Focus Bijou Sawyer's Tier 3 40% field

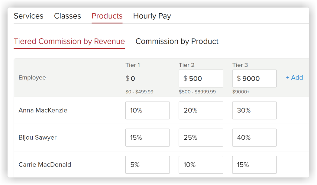point(254,138)
